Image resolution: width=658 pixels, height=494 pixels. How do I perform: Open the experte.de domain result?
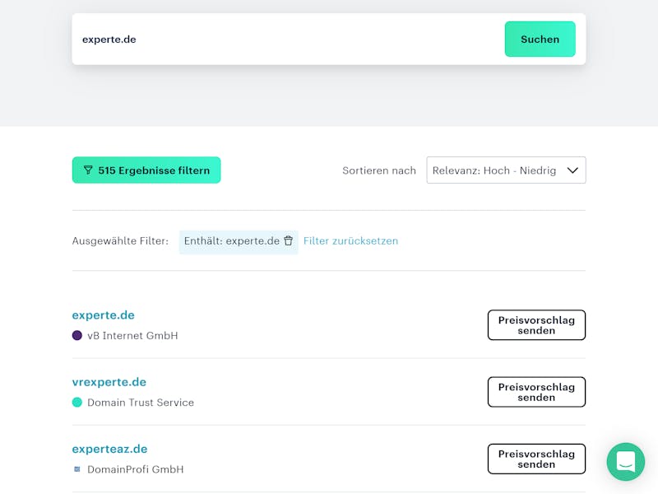(x=104, y=315)
